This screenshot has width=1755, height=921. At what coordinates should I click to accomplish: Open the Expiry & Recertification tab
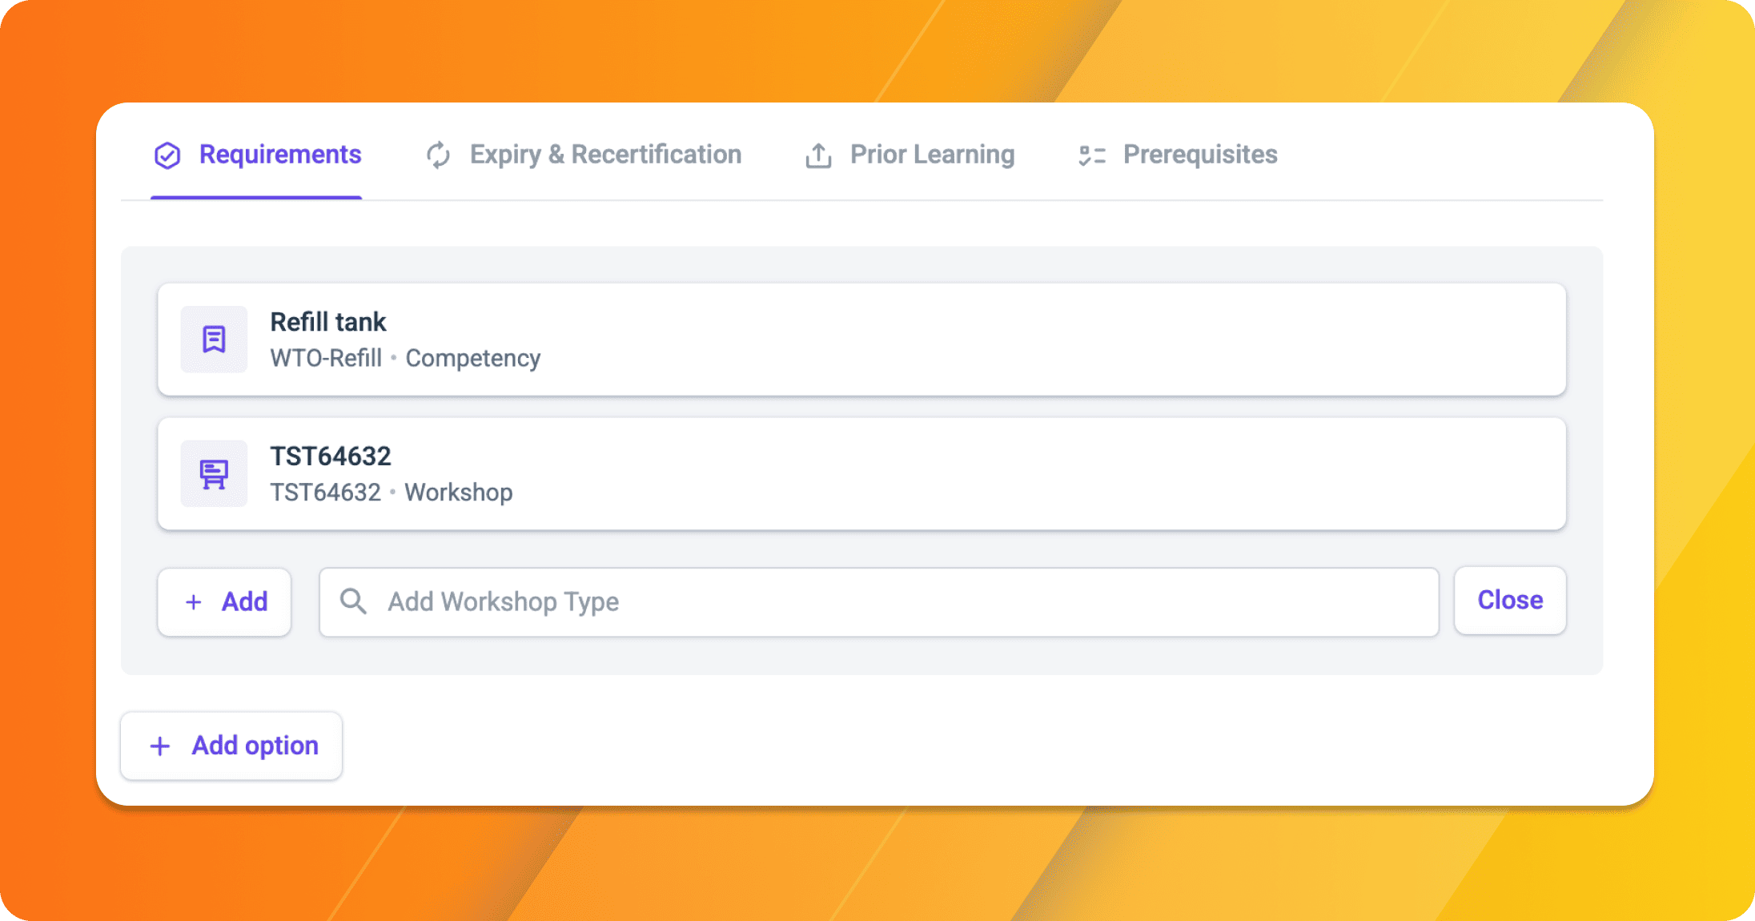pos(583,155)
